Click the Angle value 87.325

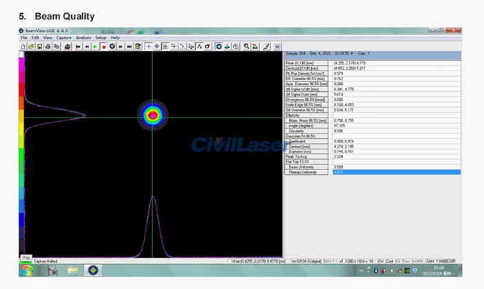coord(339,126)
